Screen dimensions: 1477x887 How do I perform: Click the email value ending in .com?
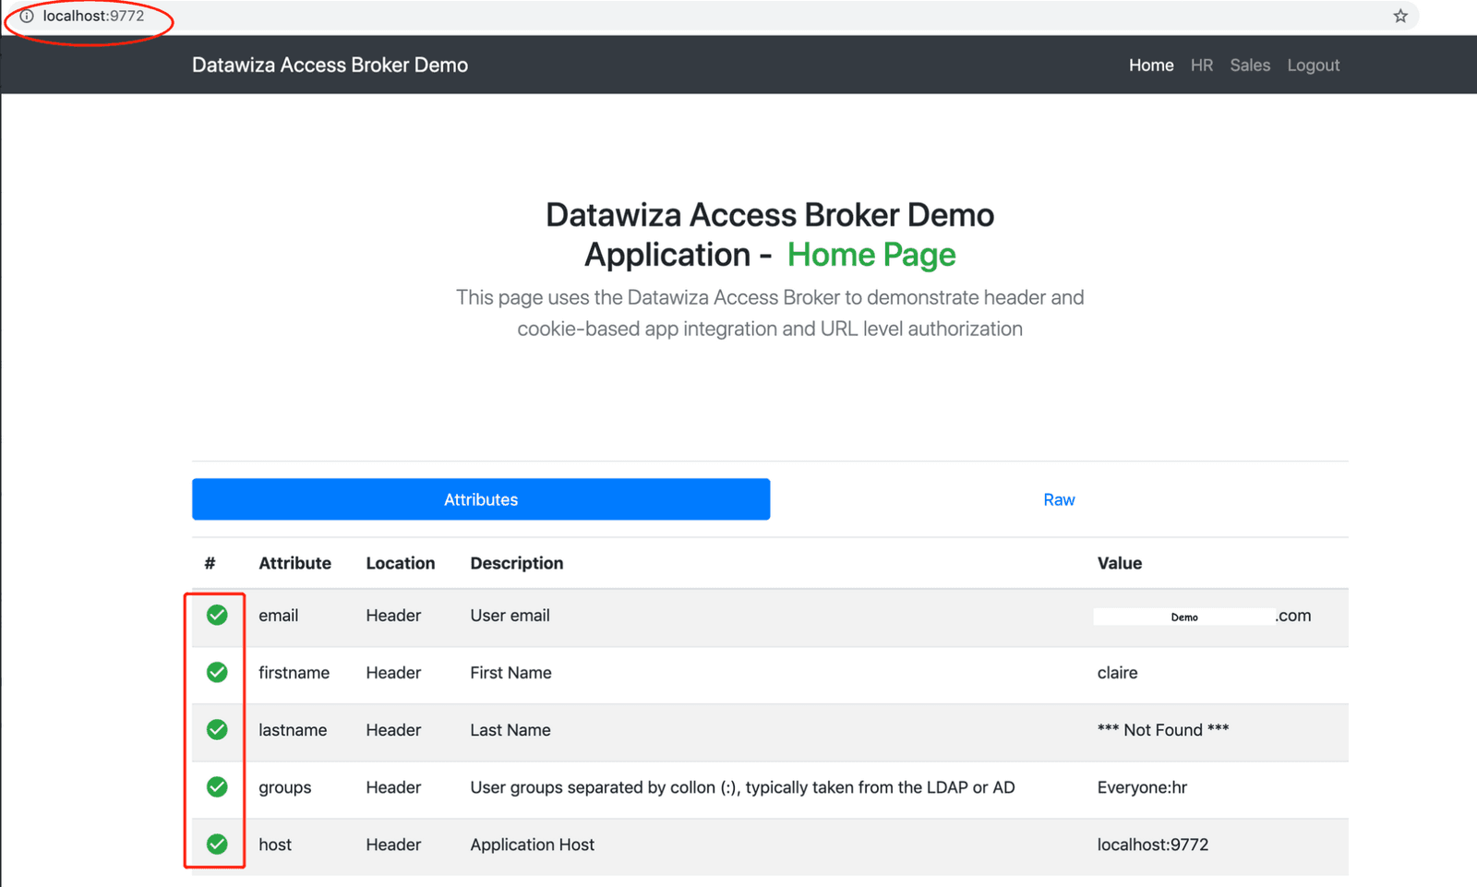coord(1202,616)
